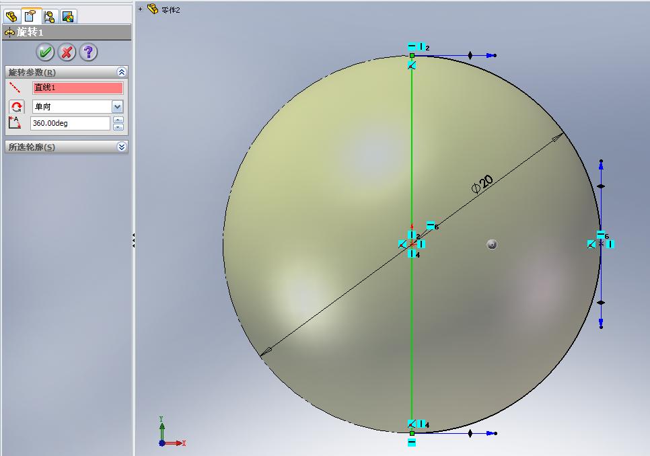Click the coincident relation icon left of center
Viewport: 650px width, 456px height.
[x=402, y=244]
